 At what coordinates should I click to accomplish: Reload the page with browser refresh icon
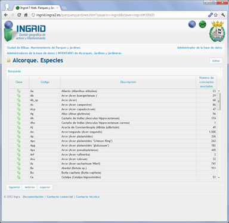[x=19, y=15]
